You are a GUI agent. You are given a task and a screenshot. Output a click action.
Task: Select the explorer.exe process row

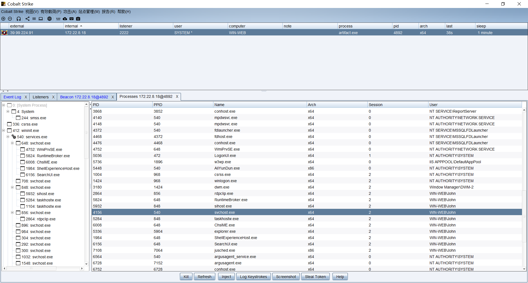pos(225,231)
